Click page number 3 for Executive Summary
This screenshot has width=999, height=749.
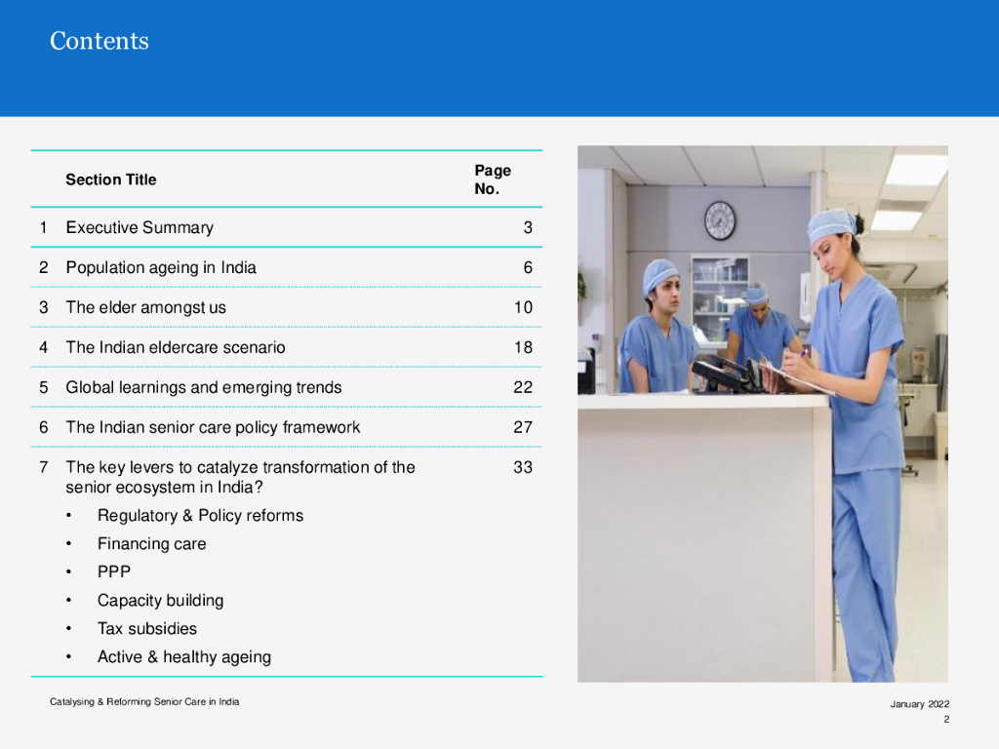528,227
